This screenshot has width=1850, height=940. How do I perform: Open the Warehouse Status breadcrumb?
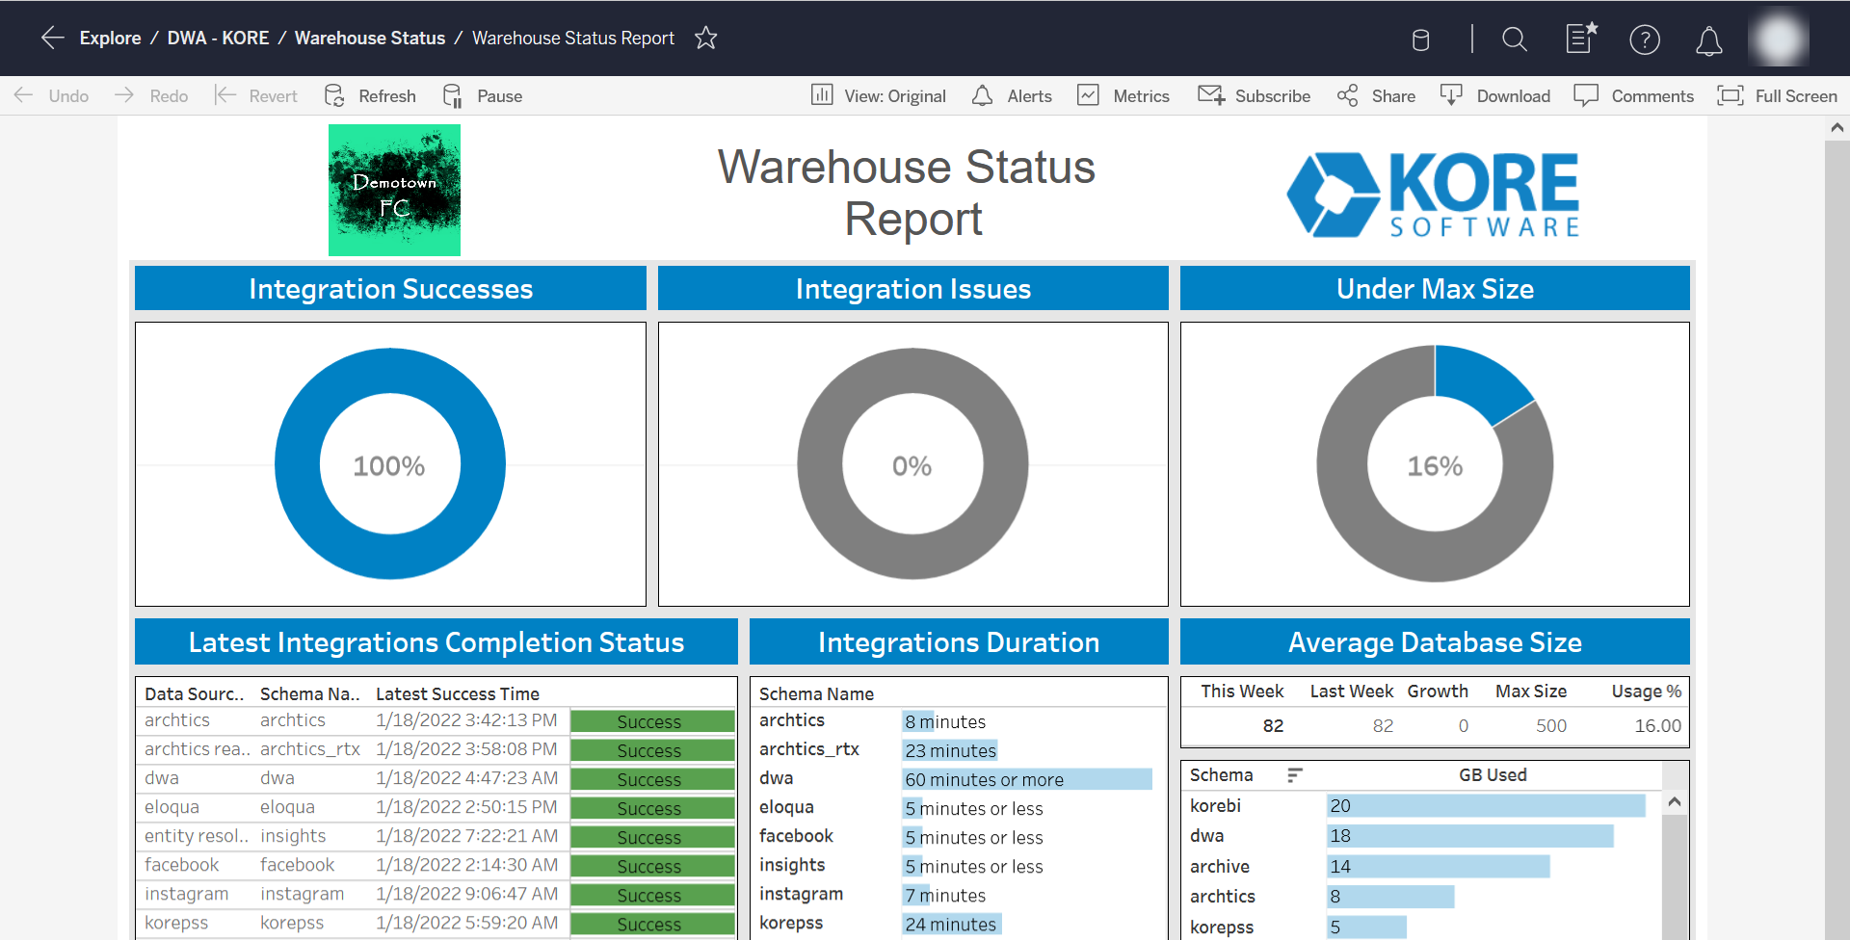(370, 38)
